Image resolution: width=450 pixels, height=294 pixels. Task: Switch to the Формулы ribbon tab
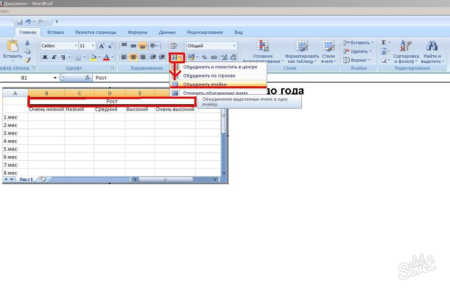[x=137, y=32]
